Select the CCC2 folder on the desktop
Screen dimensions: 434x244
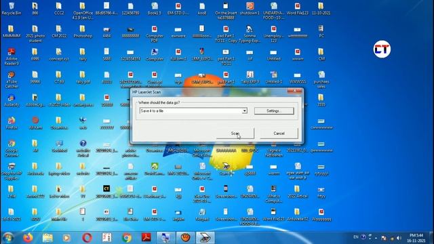(x=59, y=8)
